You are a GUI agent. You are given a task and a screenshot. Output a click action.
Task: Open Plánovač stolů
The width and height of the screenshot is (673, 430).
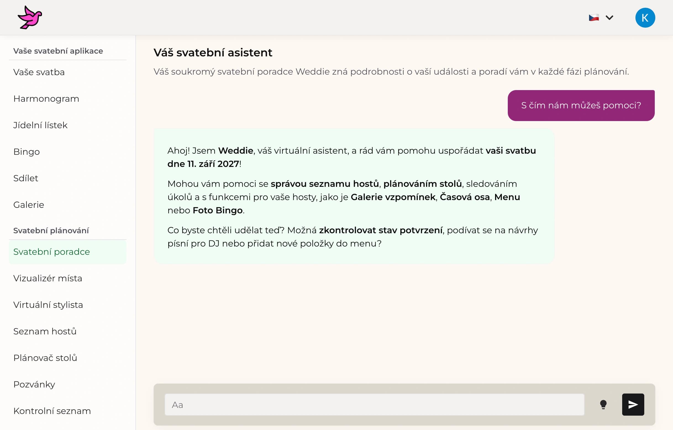click(x=45, y=358)
